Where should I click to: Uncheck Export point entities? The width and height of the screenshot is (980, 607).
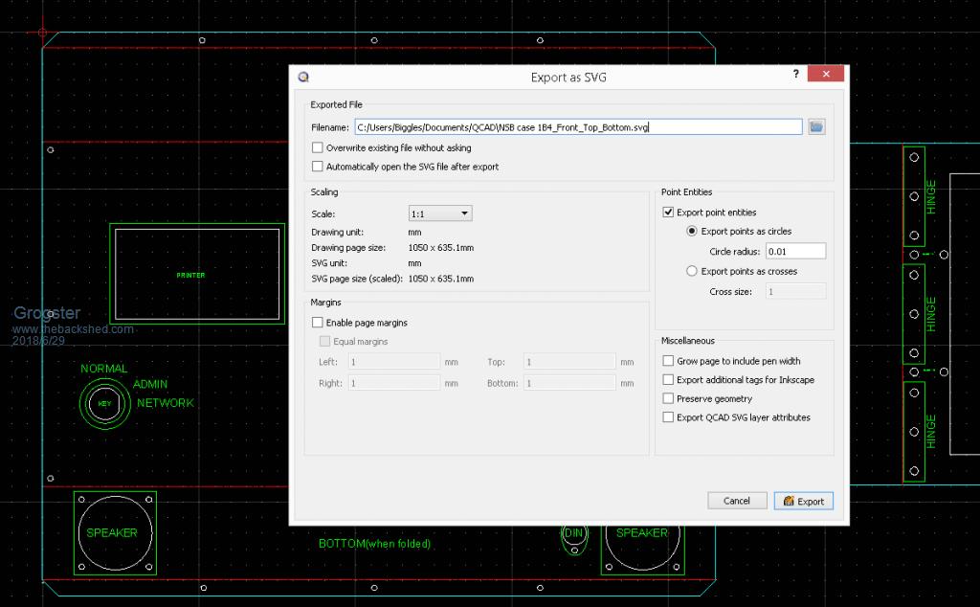tap(668, 212)
